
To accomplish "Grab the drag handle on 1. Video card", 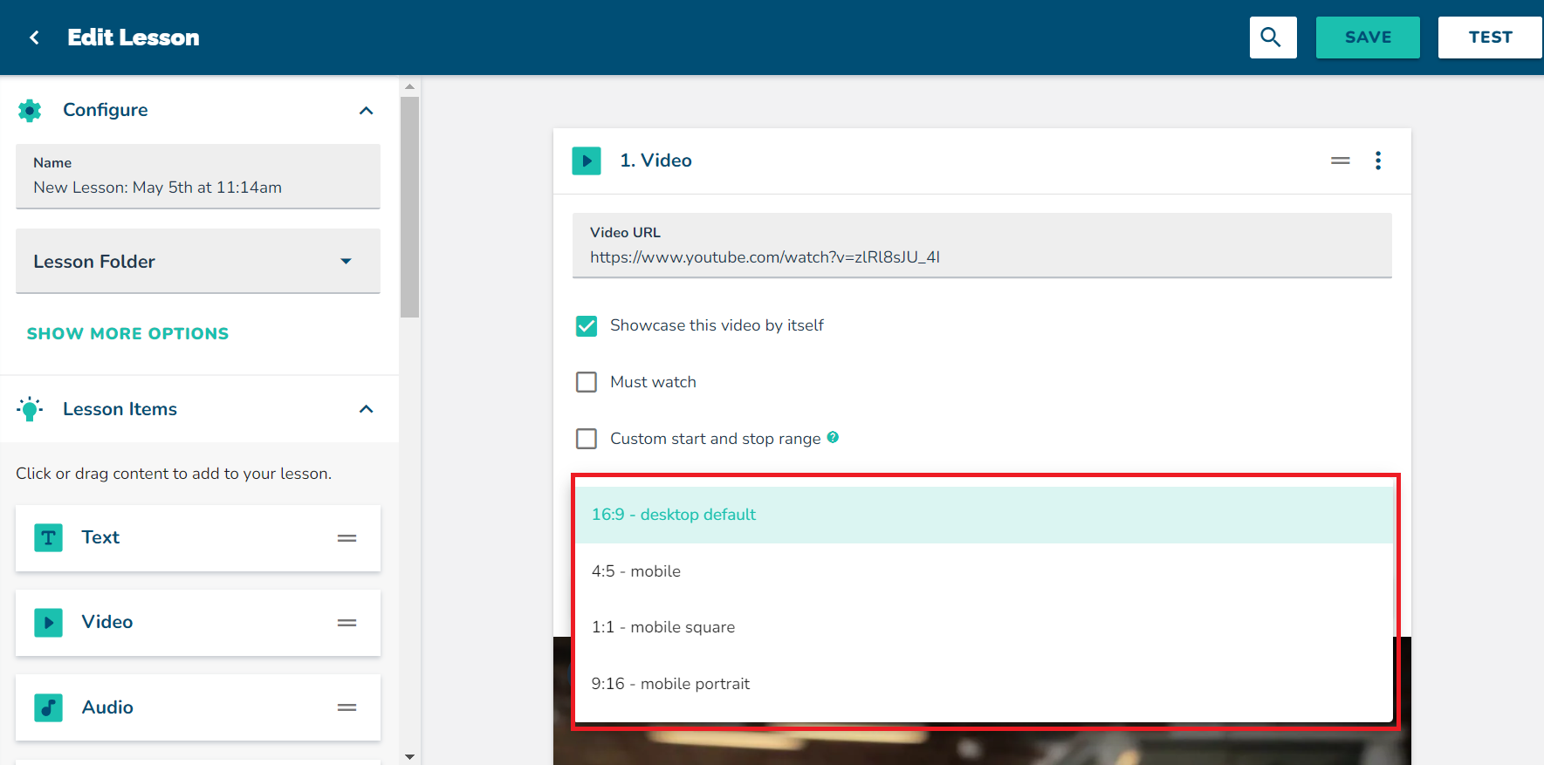I will (x=1341, y=161).
